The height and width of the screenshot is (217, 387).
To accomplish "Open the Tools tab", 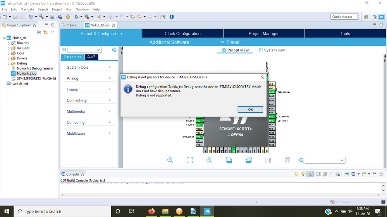I will (345, 34).
